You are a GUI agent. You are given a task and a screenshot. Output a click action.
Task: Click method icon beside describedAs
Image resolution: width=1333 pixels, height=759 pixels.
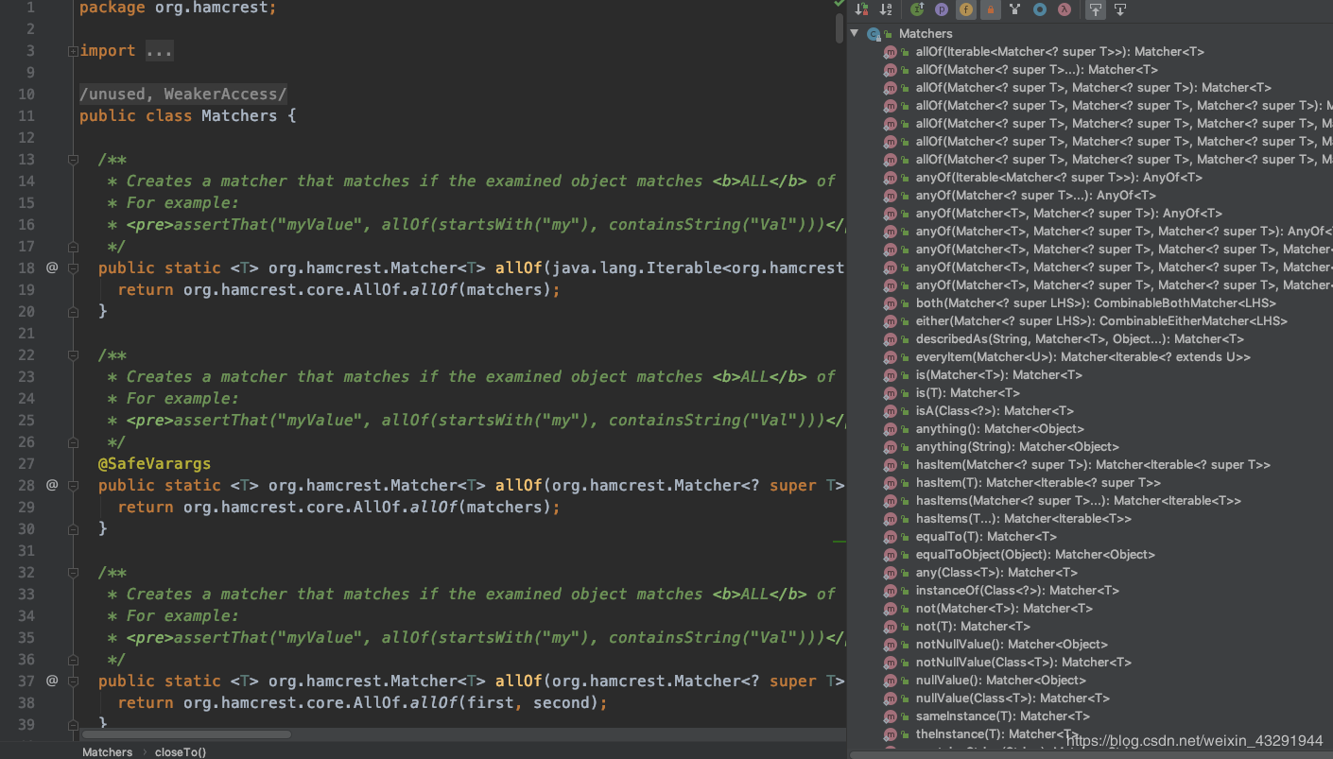(x=891, y=339)
